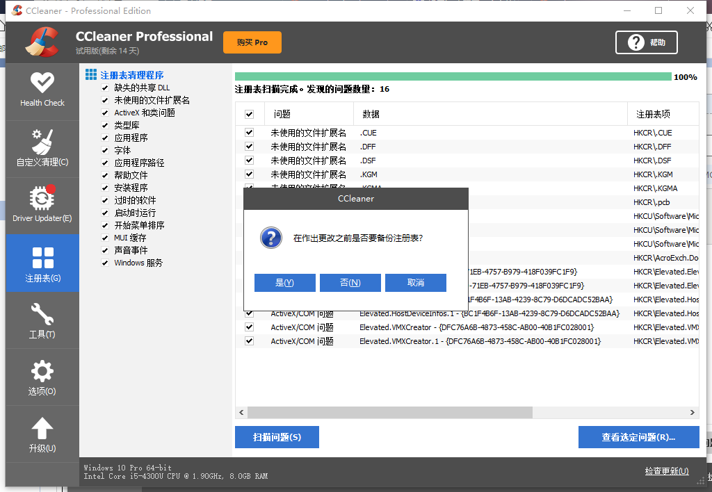712x492 pixels.
Task: Uncheck the .DSF result row checkbox
Action: point(250,161)
